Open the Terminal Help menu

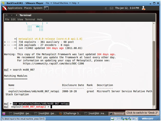click(x=40, y=19)
